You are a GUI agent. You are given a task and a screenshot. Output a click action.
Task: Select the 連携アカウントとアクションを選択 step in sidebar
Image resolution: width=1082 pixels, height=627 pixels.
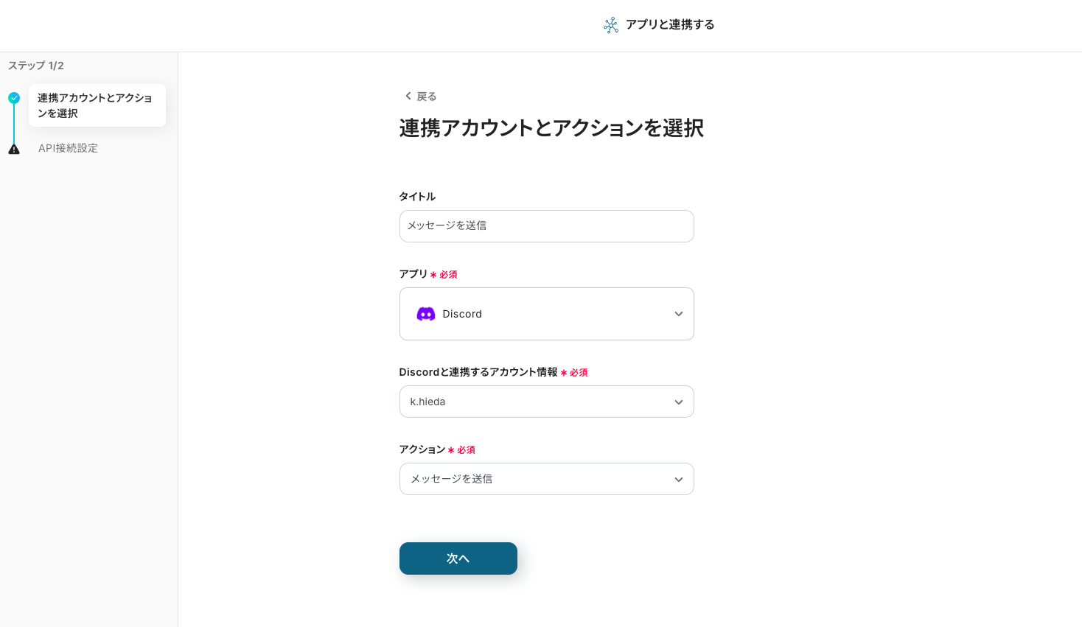pyautogui.click(x=96, y=105)
